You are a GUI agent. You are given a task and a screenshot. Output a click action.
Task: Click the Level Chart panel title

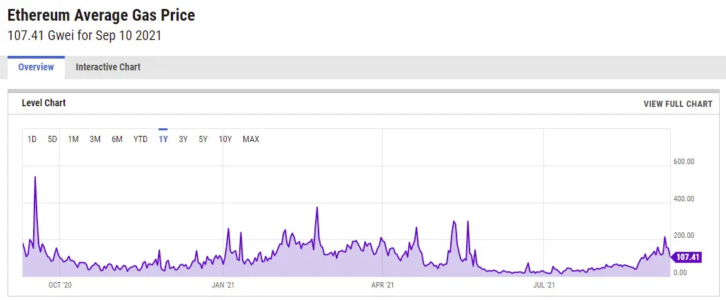point(43,103)
